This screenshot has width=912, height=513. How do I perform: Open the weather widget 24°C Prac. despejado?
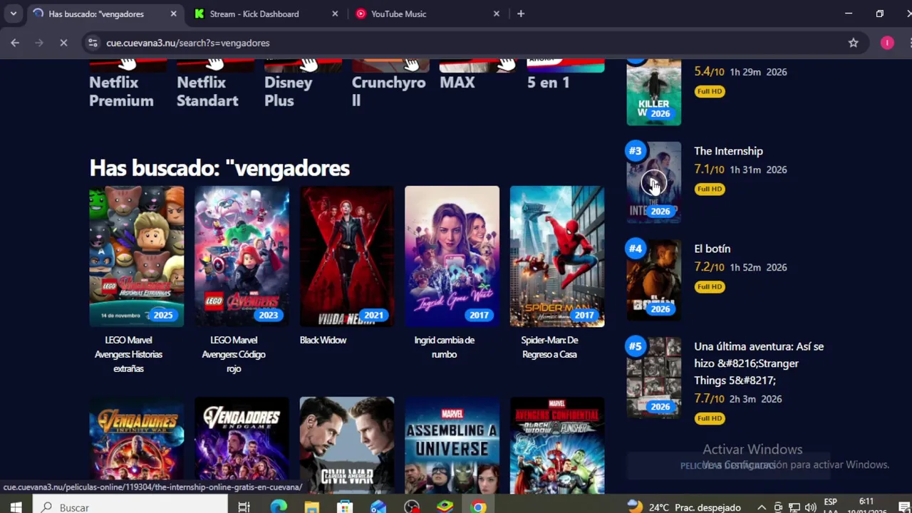point(684,507)
